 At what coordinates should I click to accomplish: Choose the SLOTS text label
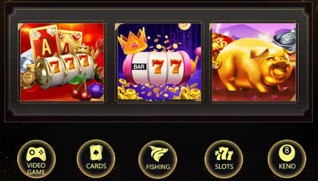[224, 166]
